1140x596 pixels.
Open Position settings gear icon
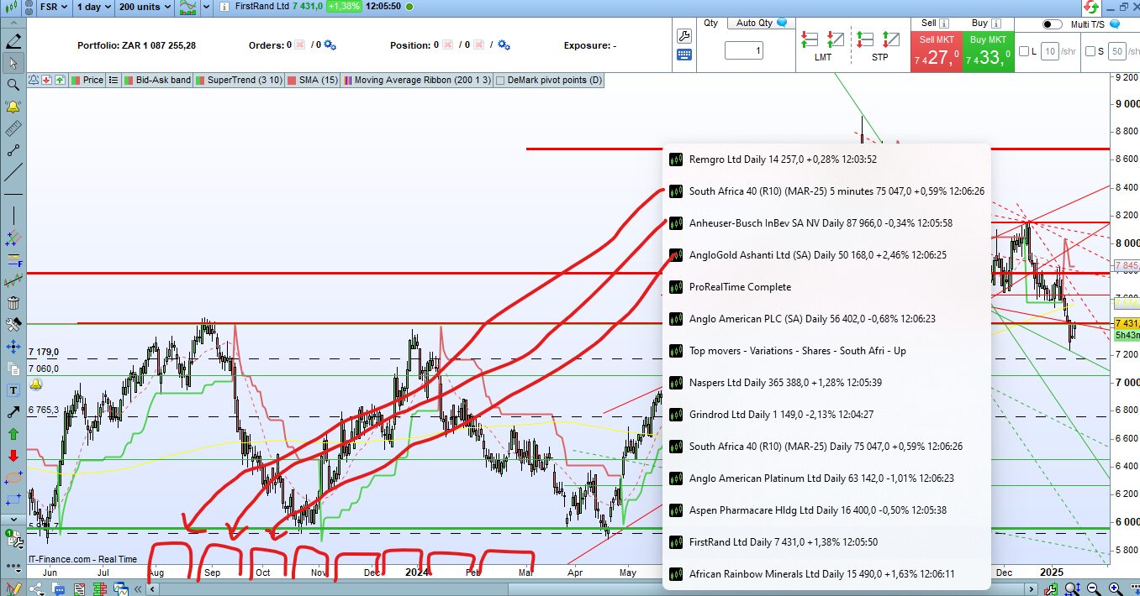(x=504, y=45)
